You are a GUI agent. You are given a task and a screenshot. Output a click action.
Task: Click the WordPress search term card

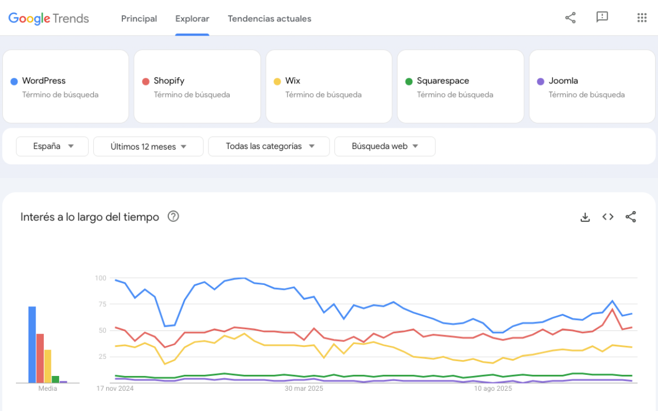[x=66, y=87]
